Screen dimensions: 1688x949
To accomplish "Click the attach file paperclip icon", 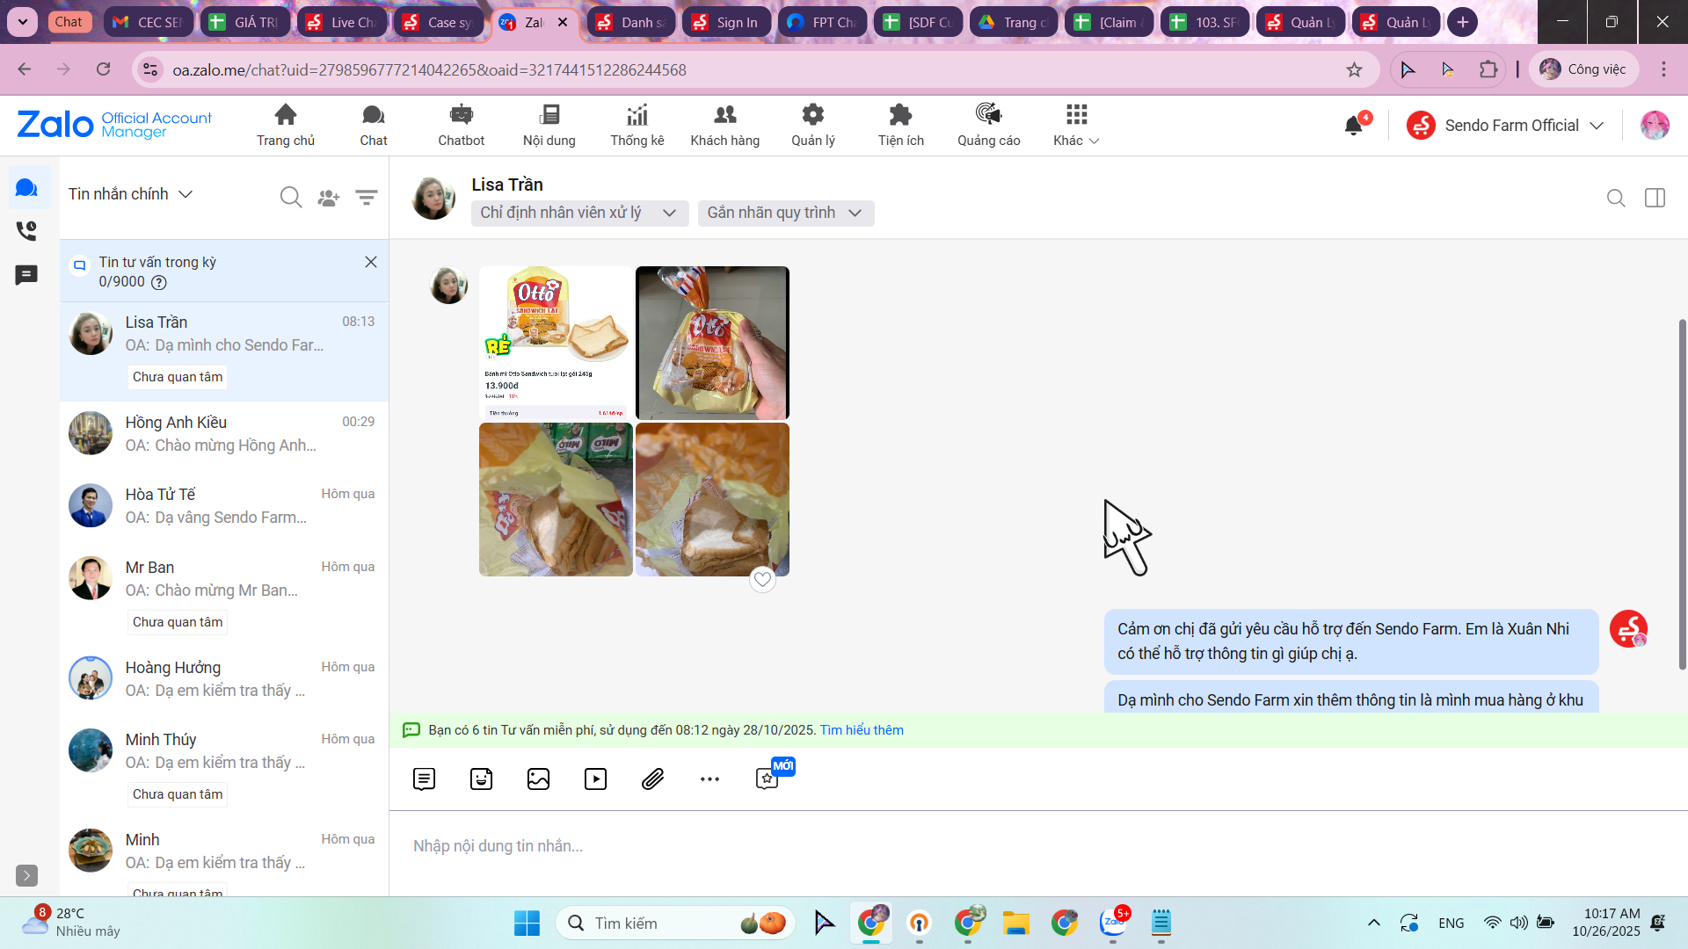I will [652, 779].
